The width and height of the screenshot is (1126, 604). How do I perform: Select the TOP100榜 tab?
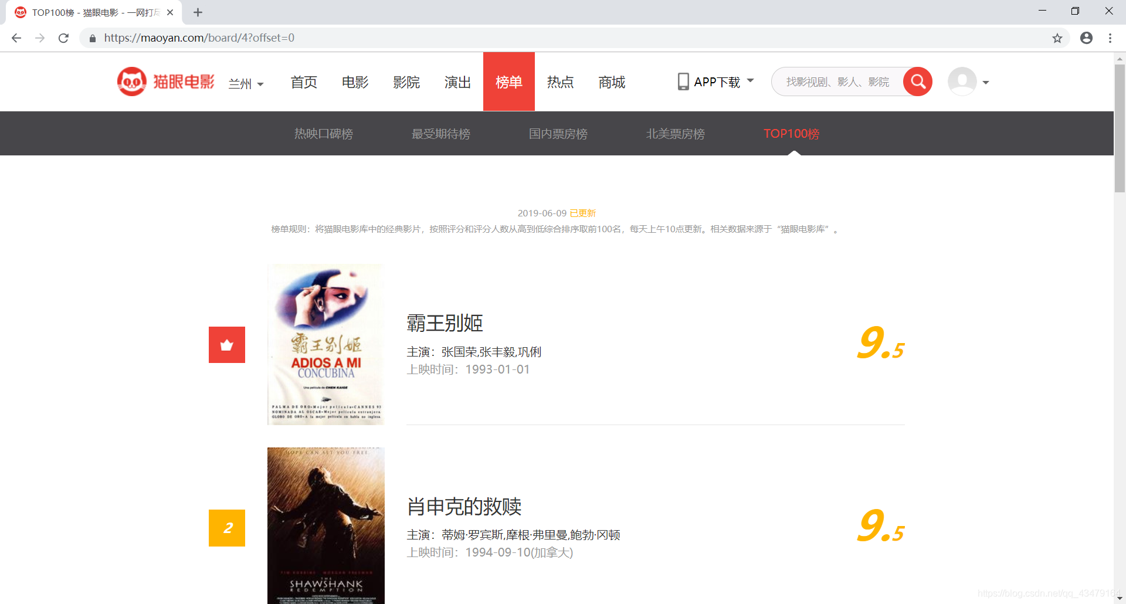point(792,134)
